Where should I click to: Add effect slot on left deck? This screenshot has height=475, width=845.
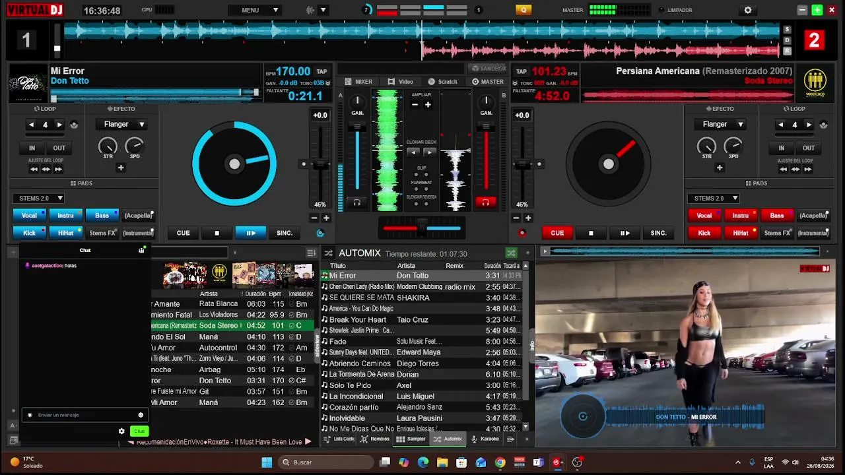point(121,168)
